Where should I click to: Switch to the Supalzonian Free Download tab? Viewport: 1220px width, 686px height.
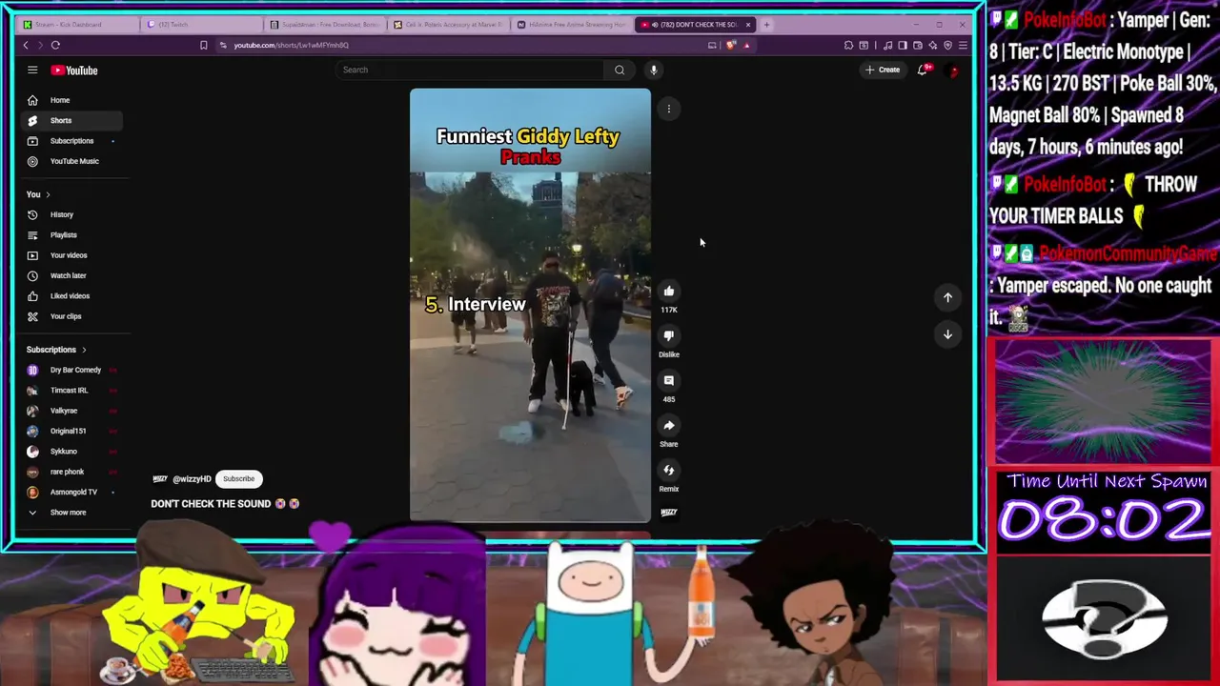(x=324, y=25)
